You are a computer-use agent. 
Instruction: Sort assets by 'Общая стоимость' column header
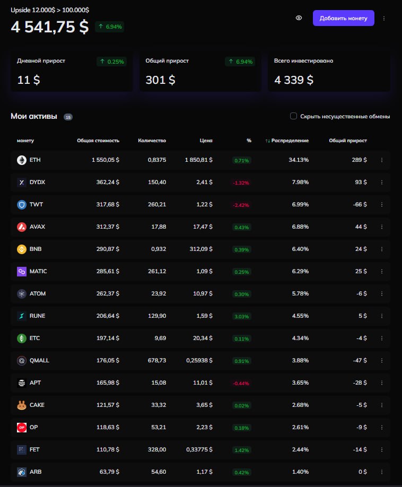tap(98, 141)
